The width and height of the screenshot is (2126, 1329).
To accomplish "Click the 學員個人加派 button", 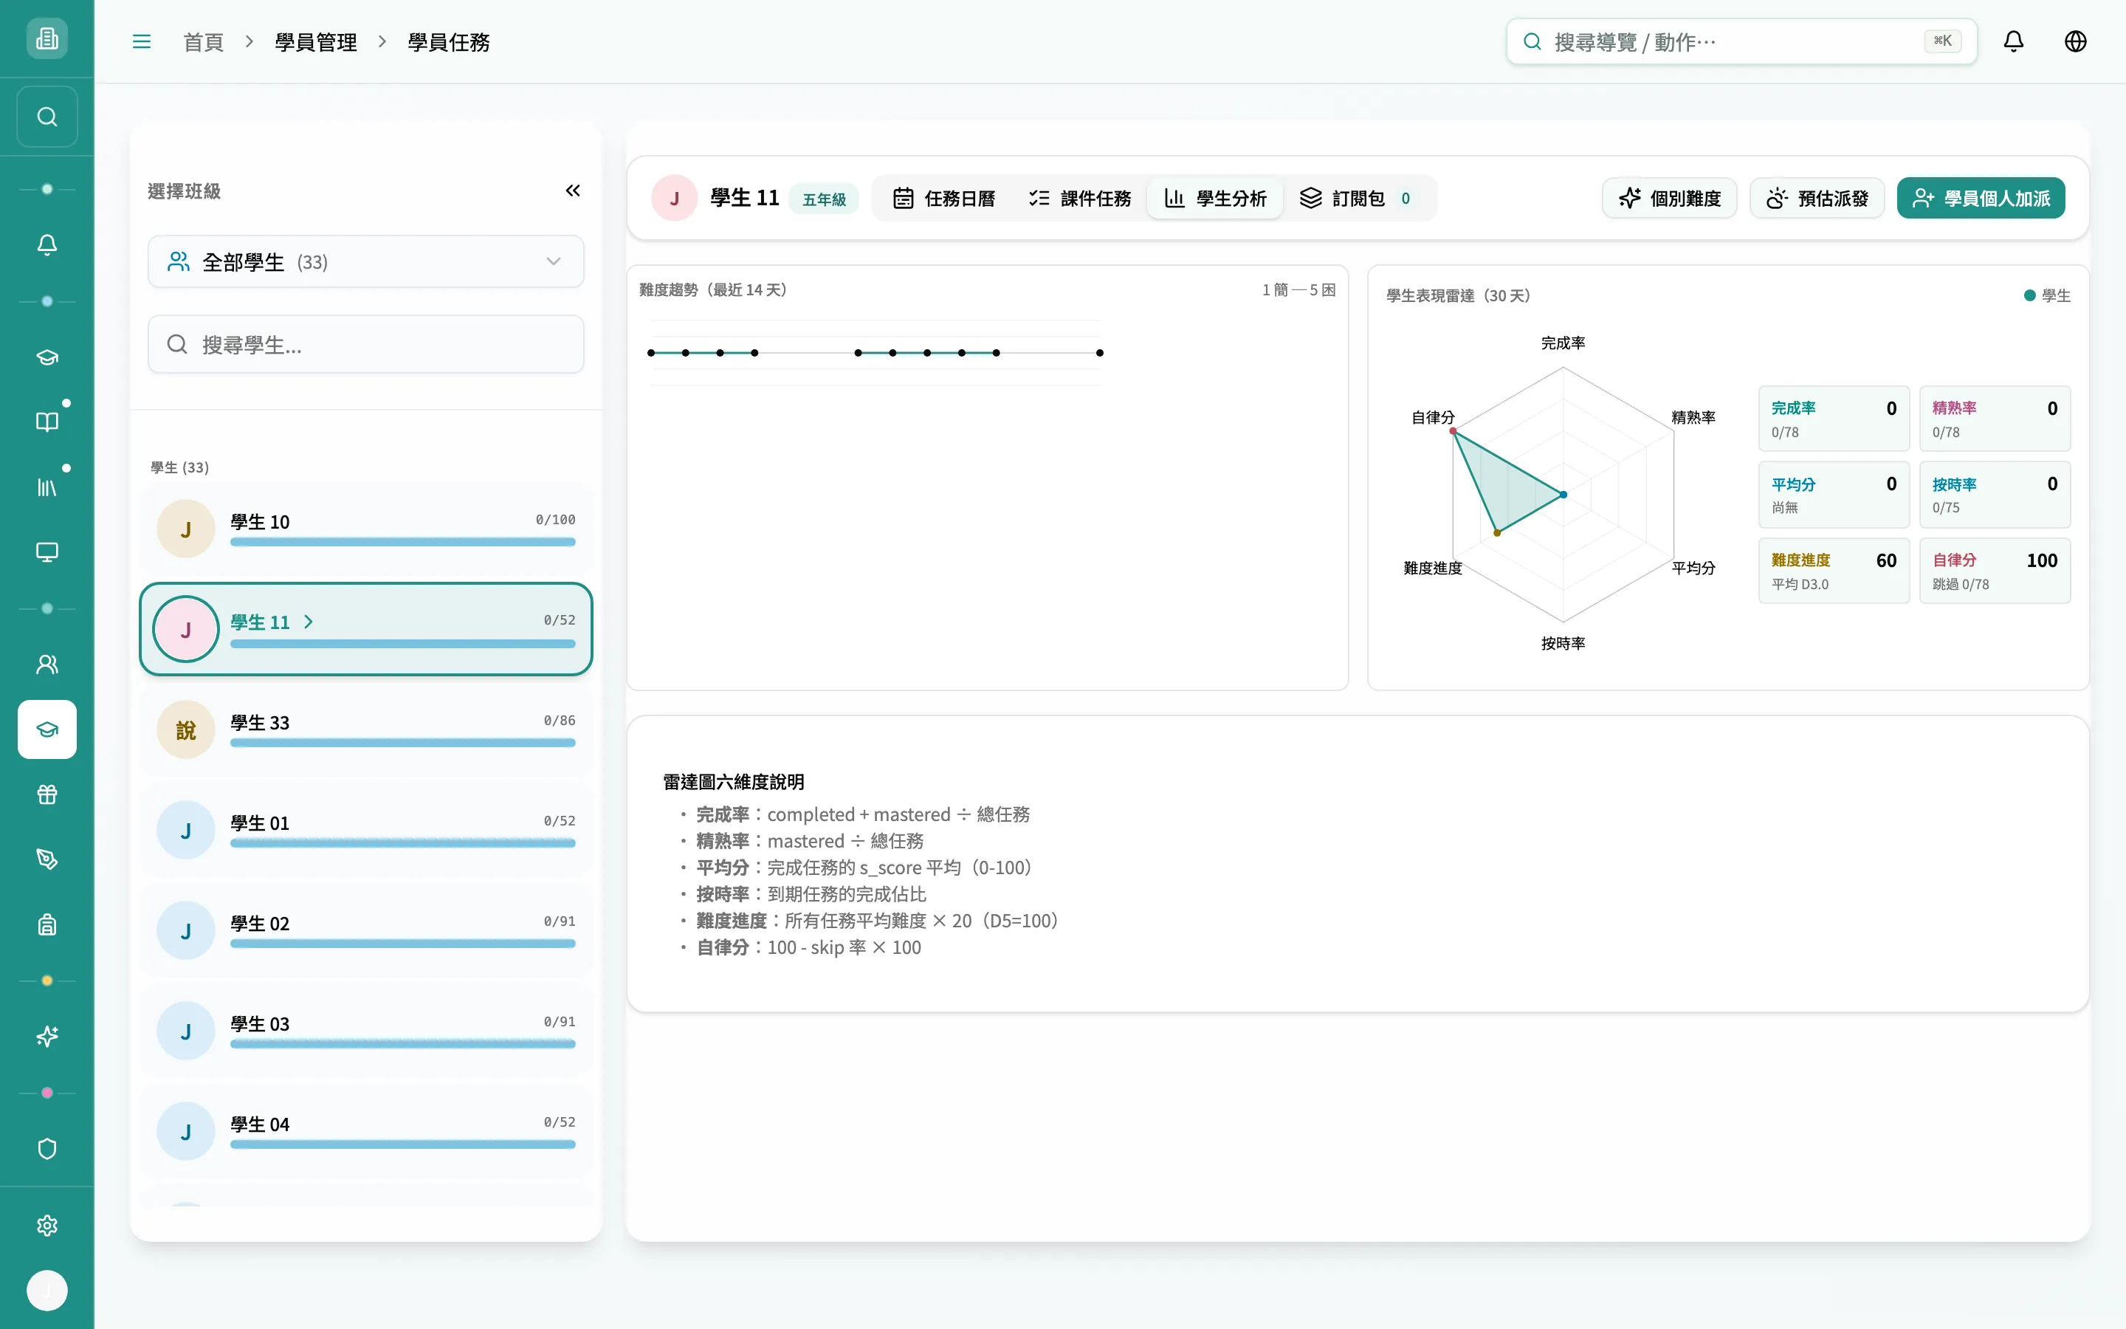I will click(x=1980, y=199).
